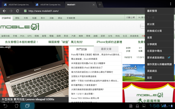Click 韓國賞櫻 破盤 萬元有找 link
175x109 pixels.
click(x=66, y=42)
